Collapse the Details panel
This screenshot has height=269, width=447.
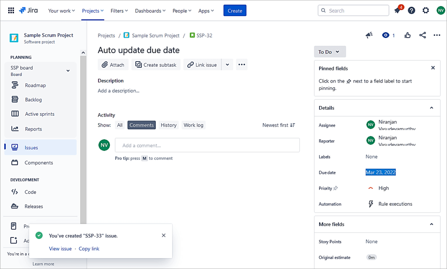[x=432, y=107]
